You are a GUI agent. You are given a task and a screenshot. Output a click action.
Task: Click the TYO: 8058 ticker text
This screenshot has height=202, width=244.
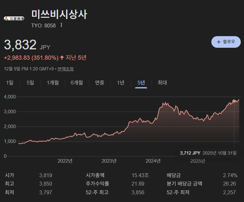tap(43, 25)
